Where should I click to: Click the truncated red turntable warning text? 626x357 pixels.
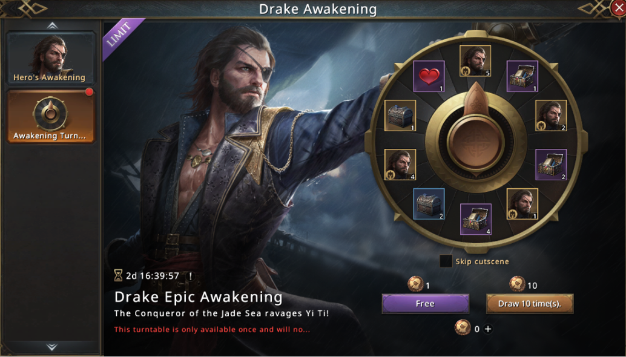click(212, 330)
